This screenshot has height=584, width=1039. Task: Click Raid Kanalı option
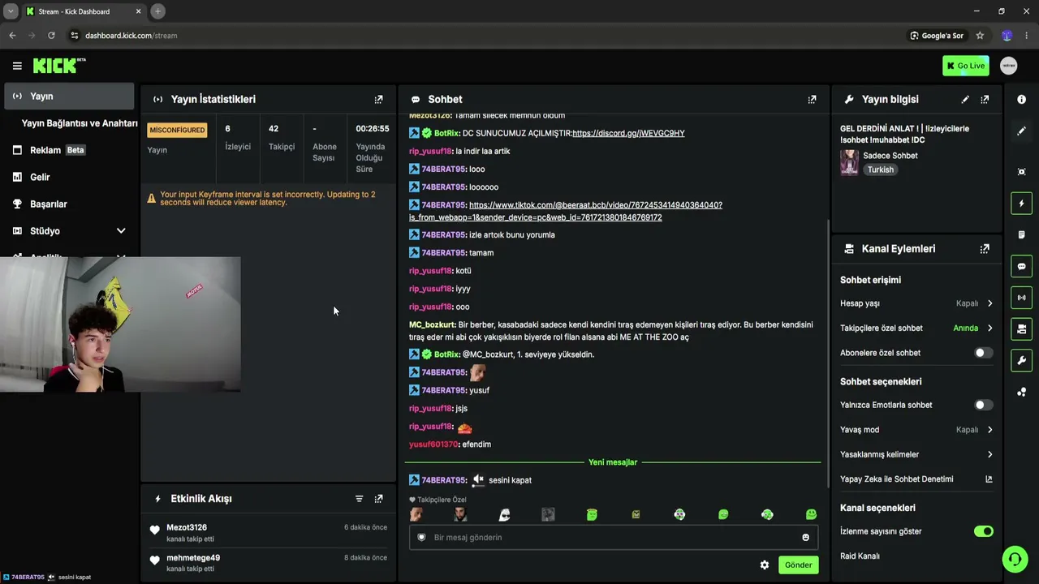860,556
